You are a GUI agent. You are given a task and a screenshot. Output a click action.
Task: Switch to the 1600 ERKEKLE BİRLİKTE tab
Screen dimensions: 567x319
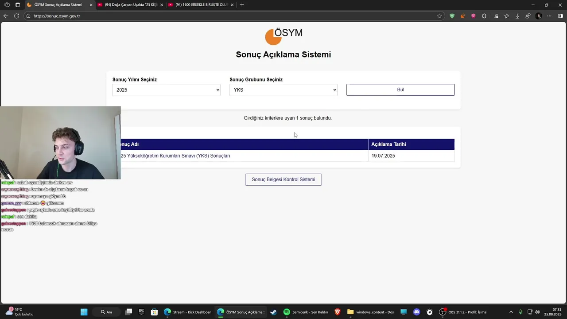[201, 5]
